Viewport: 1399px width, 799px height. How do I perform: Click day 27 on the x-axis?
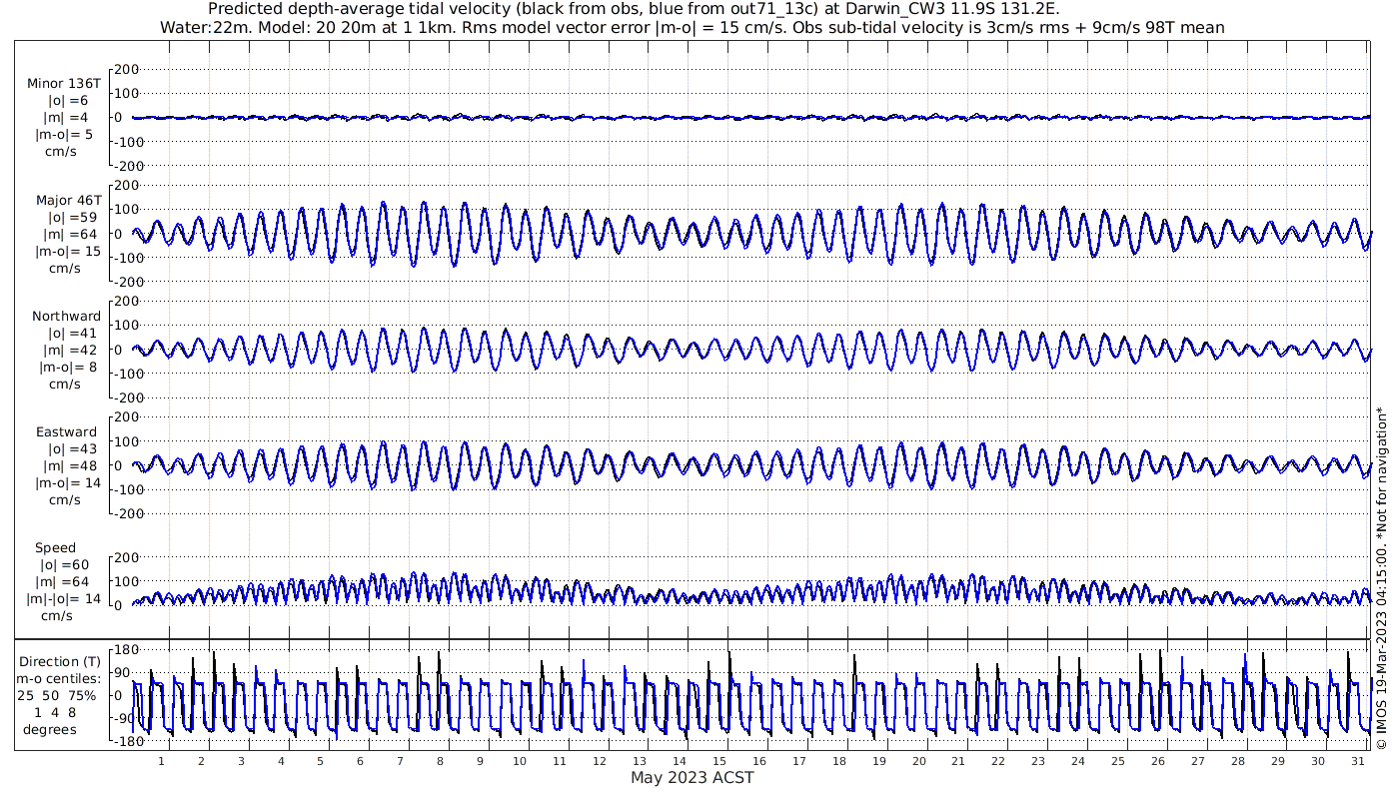click(x=1198, y=761)
